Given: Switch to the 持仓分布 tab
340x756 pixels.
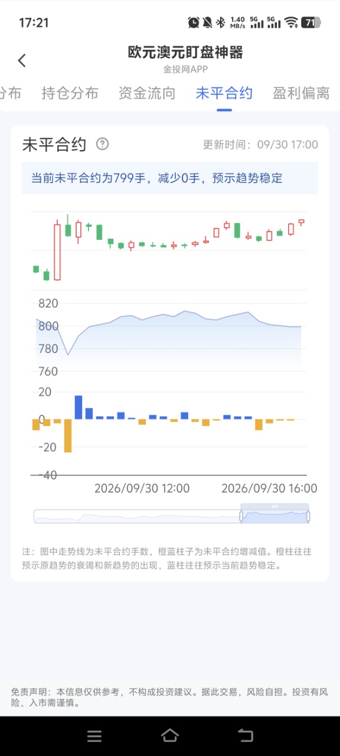Looking at the screenshot, I should coord(70,93).
